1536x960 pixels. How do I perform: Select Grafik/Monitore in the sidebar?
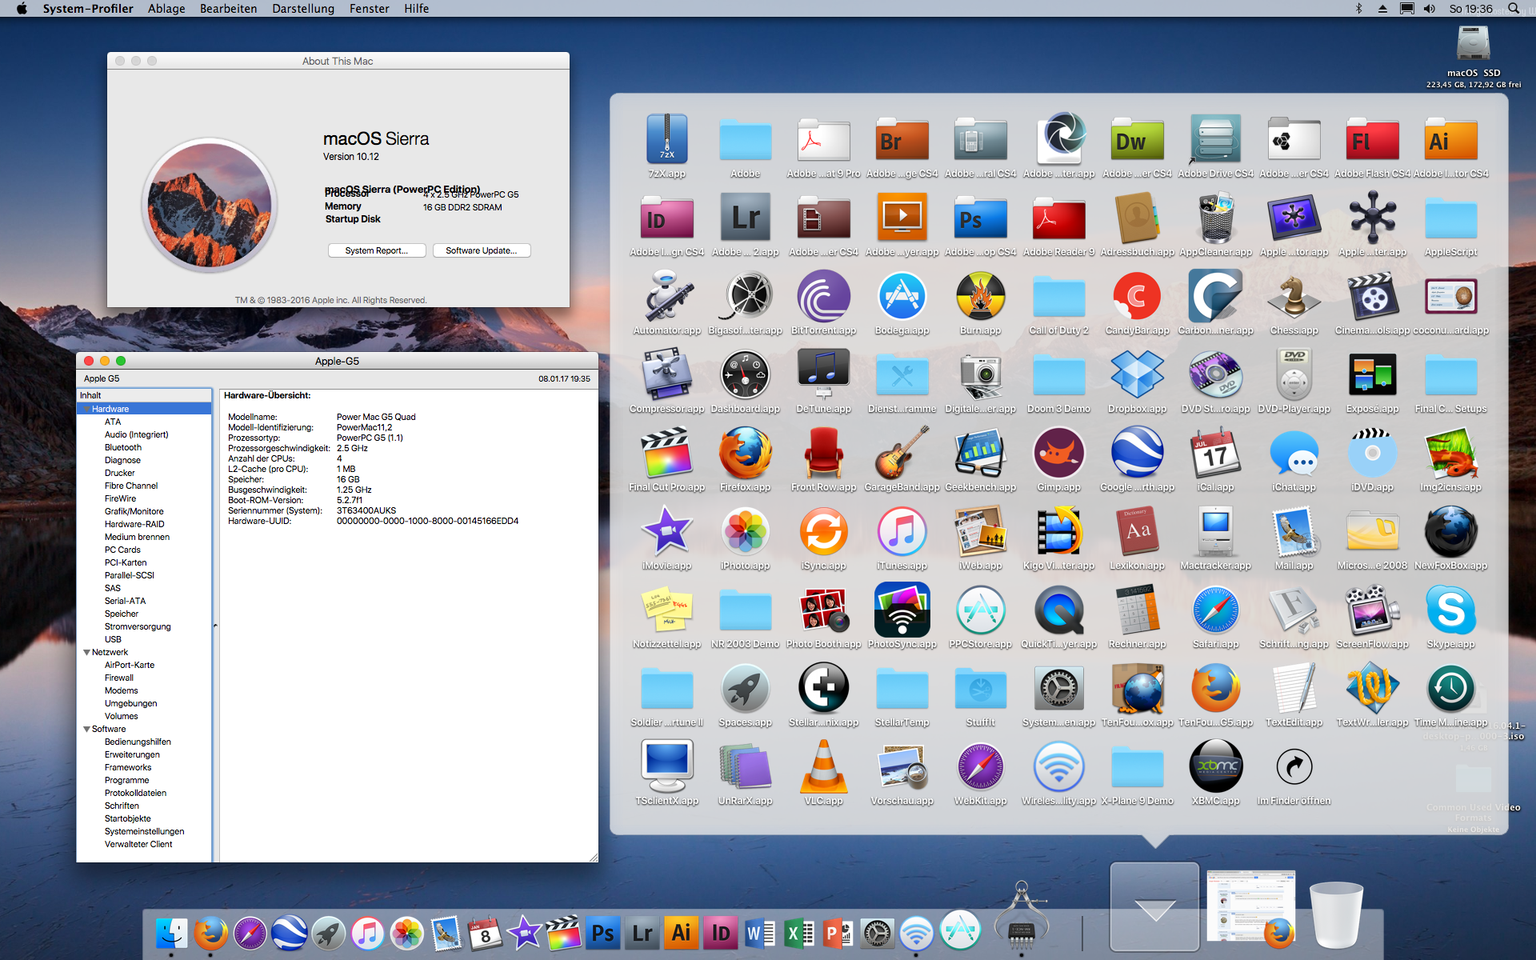pyautogui.click(x=134, y=511)
